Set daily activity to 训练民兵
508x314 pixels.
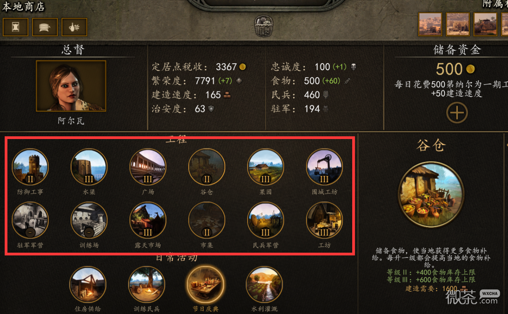pos(146,285)
